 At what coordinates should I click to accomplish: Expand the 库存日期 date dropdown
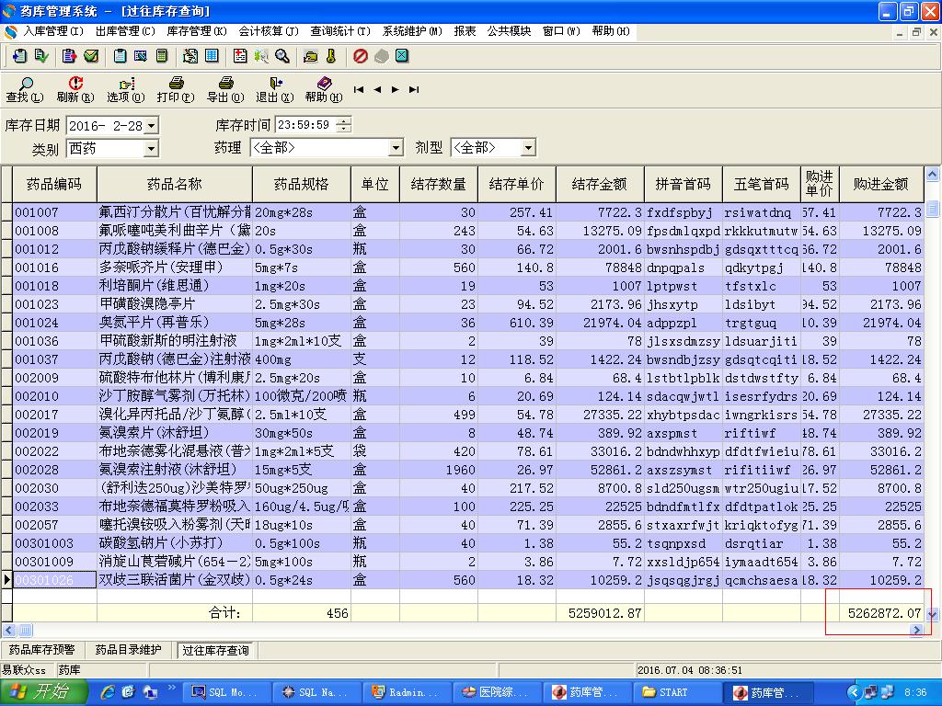pyautogui.click(x=152, y=125)
